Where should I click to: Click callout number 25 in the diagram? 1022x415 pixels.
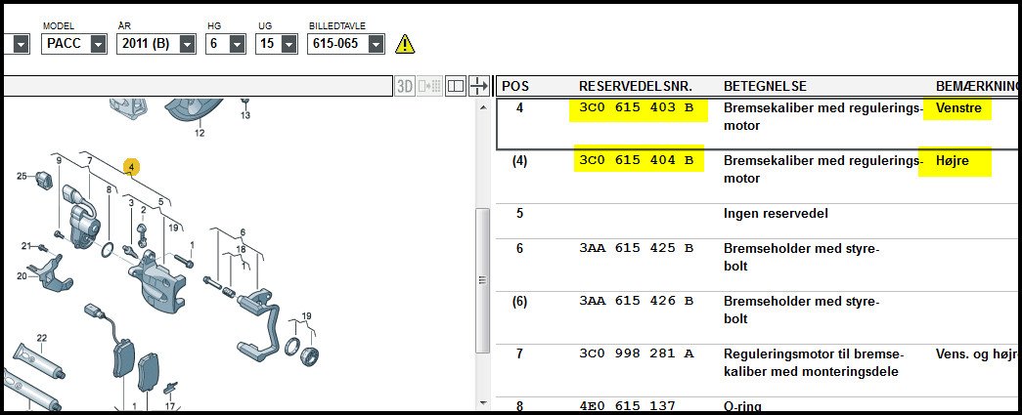tap(22, 177)
